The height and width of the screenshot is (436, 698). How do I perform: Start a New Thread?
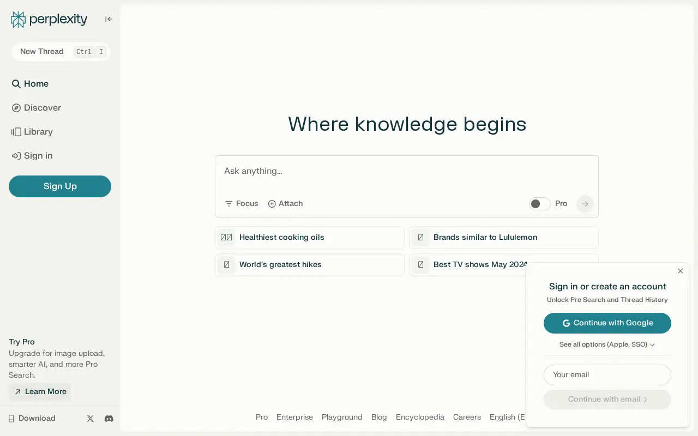61,52
